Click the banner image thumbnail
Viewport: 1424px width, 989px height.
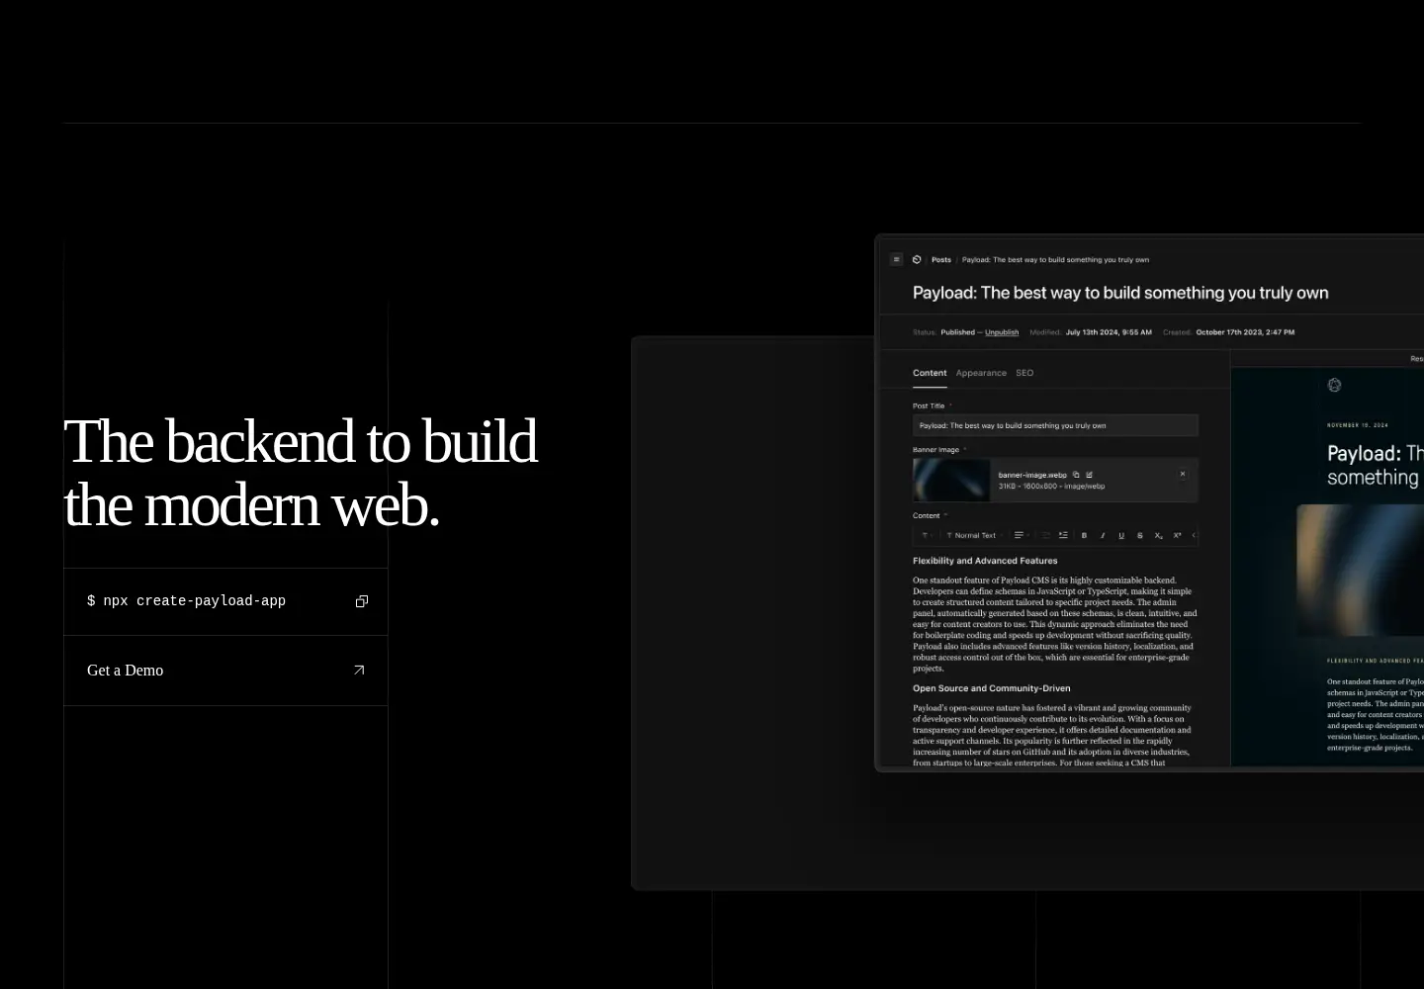click(x=951, y=480)
